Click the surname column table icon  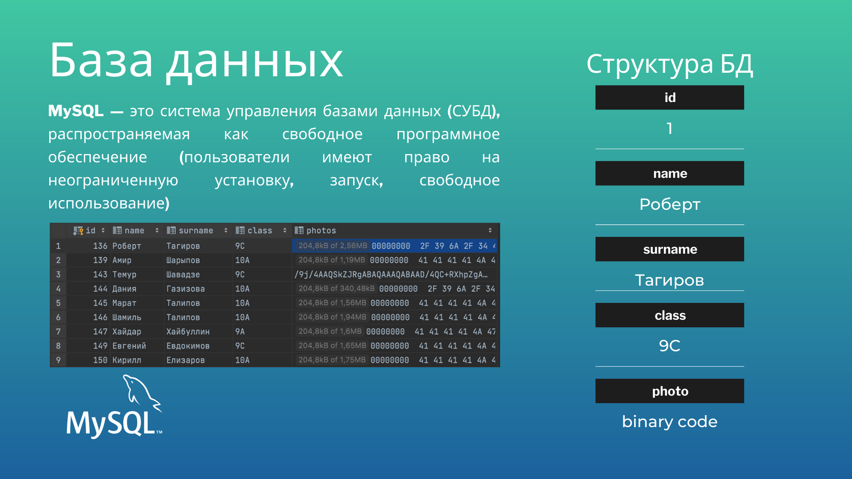(171, 231)
